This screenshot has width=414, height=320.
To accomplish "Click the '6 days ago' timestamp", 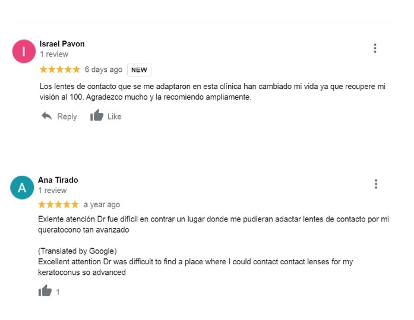I will [x=103, y=69].
